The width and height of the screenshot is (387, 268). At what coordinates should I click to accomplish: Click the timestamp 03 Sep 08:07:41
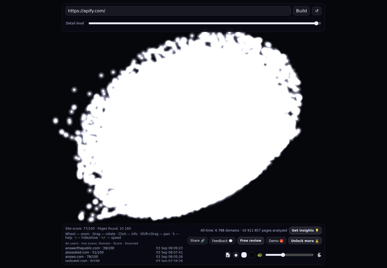click(169, 252)
